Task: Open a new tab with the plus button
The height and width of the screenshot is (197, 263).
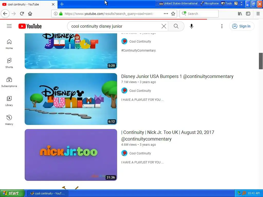Action: pos(62,4)
